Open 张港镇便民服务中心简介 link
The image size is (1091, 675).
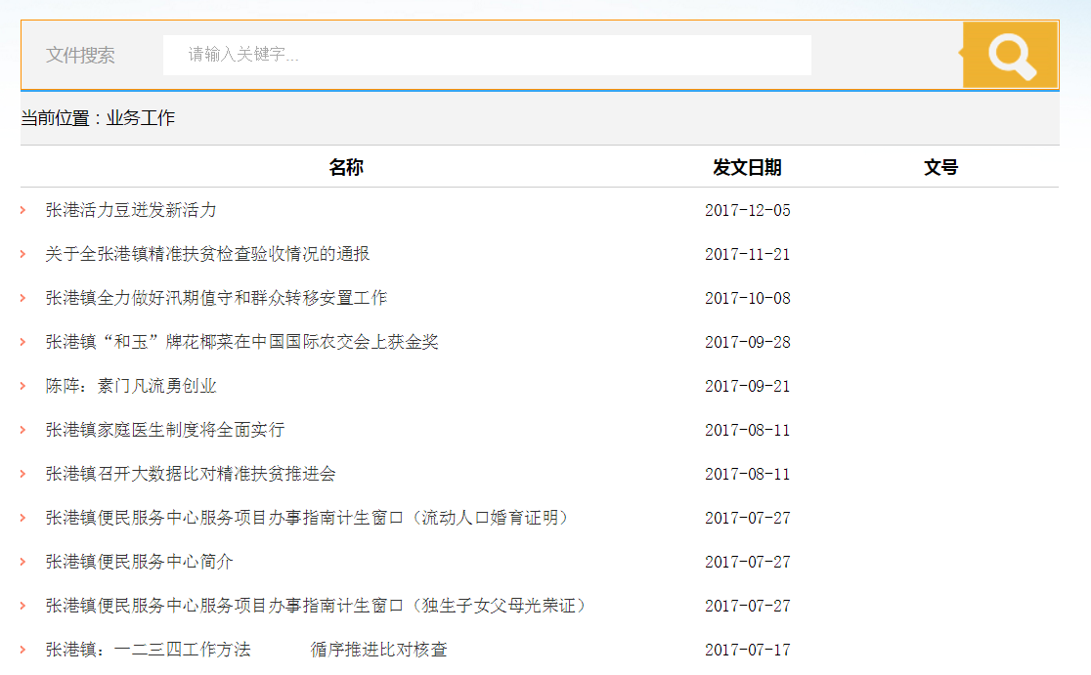[x=139, y=562]
